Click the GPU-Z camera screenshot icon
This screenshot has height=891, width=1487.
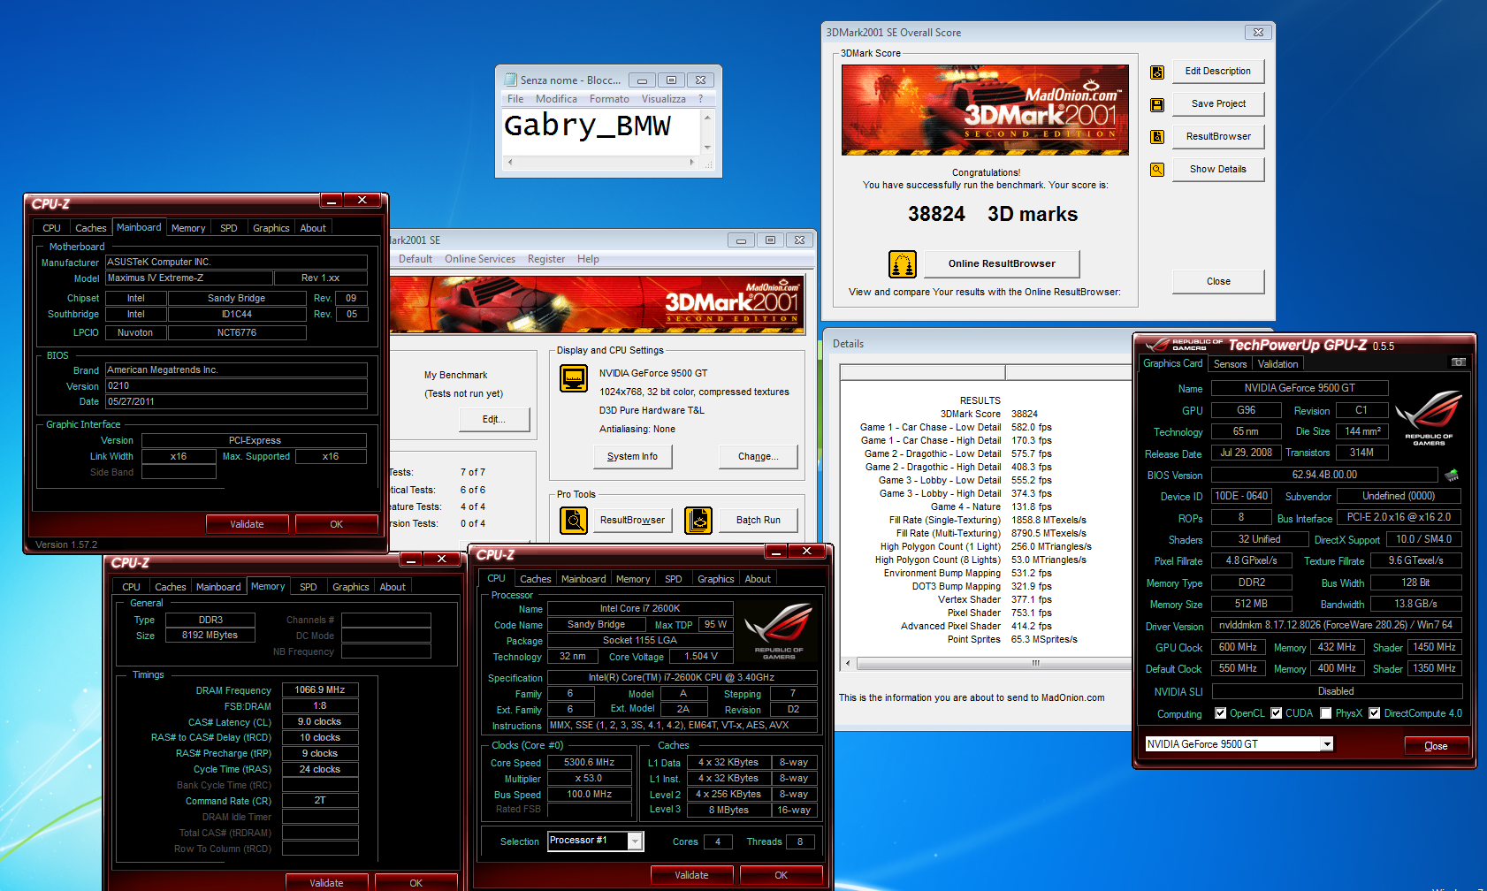click(x=1459, y=362)
